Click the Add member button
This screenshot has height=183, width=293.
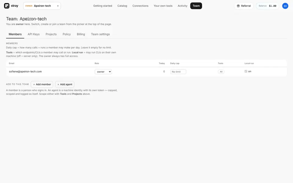42,84
